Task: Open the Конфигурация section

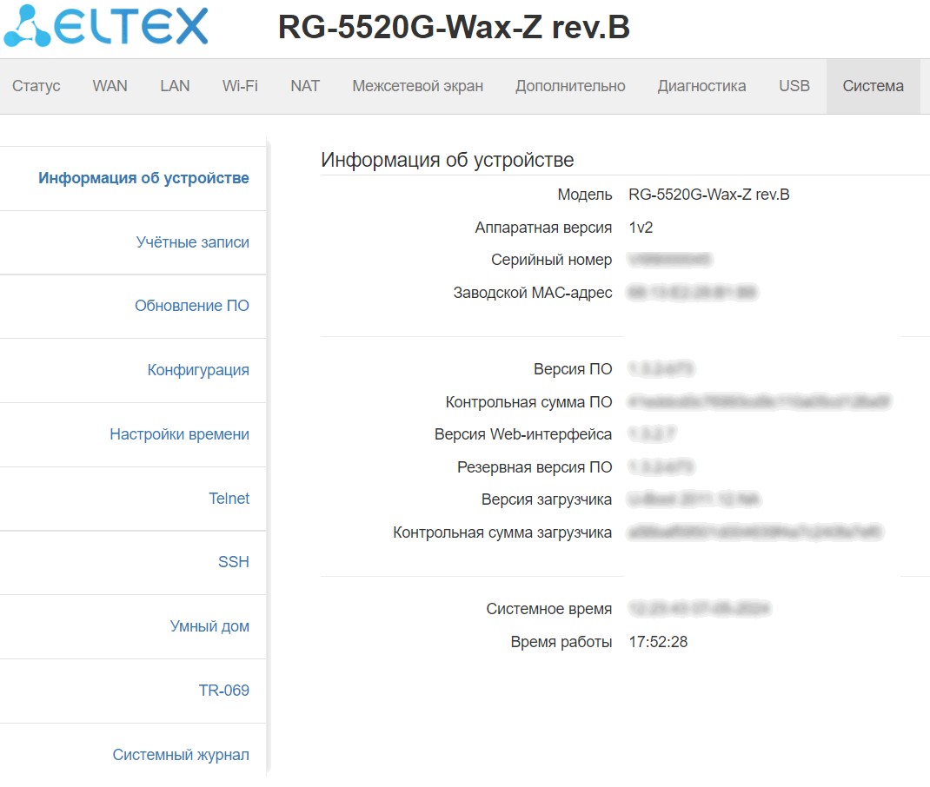Action: tap(198, 370)
